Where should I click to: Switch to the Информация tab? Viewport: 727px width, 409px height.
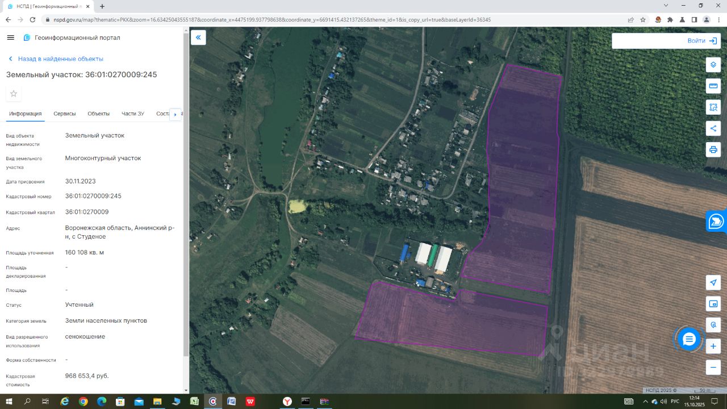coord(26,114)
